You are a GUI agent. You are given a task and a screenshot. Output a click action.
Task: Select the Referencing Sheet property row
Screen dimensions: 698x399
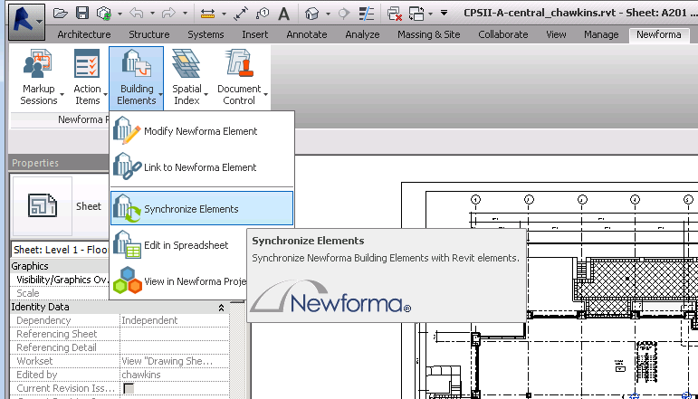(120, 334)
